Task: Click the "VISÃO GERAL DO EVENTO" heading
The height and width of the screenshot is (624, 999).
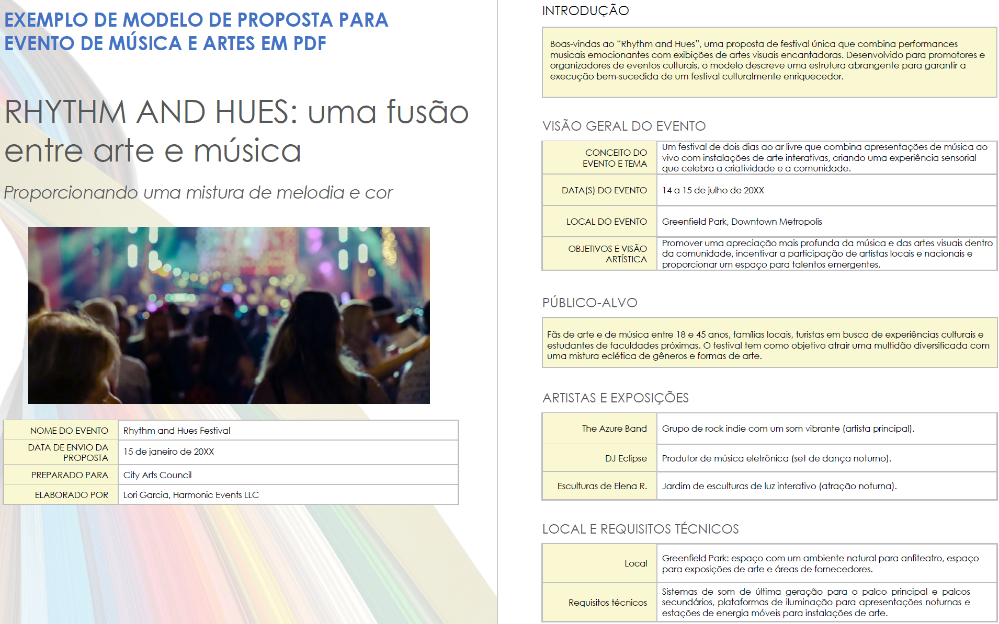Action: [x=623, y=126]
